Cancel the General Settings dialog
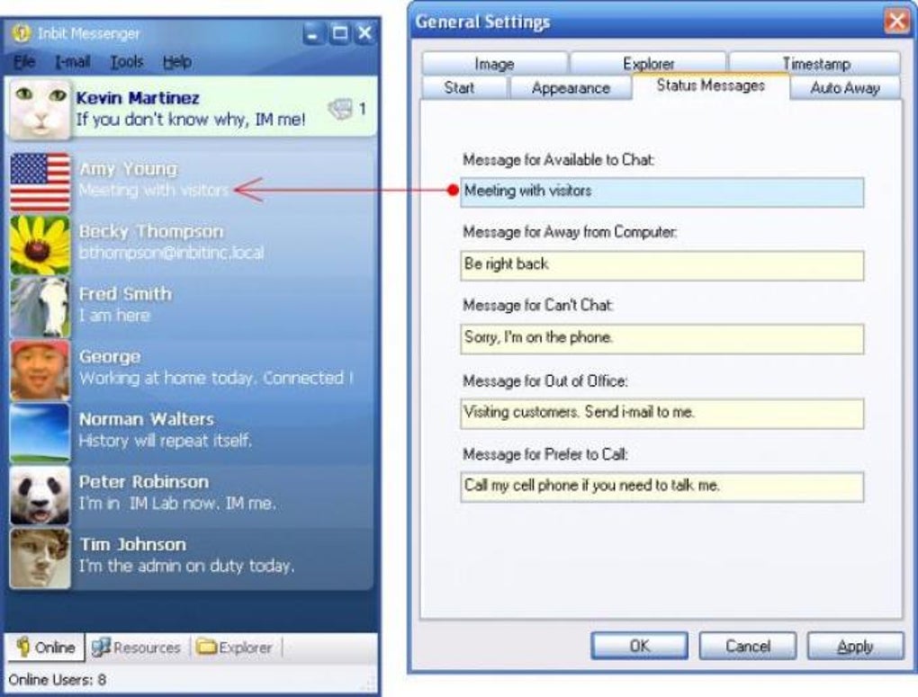The image size is (918, 697). [x=748, y=646]
